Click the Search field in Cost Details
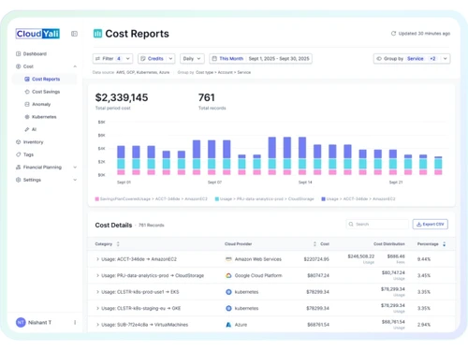 [377, 225]
